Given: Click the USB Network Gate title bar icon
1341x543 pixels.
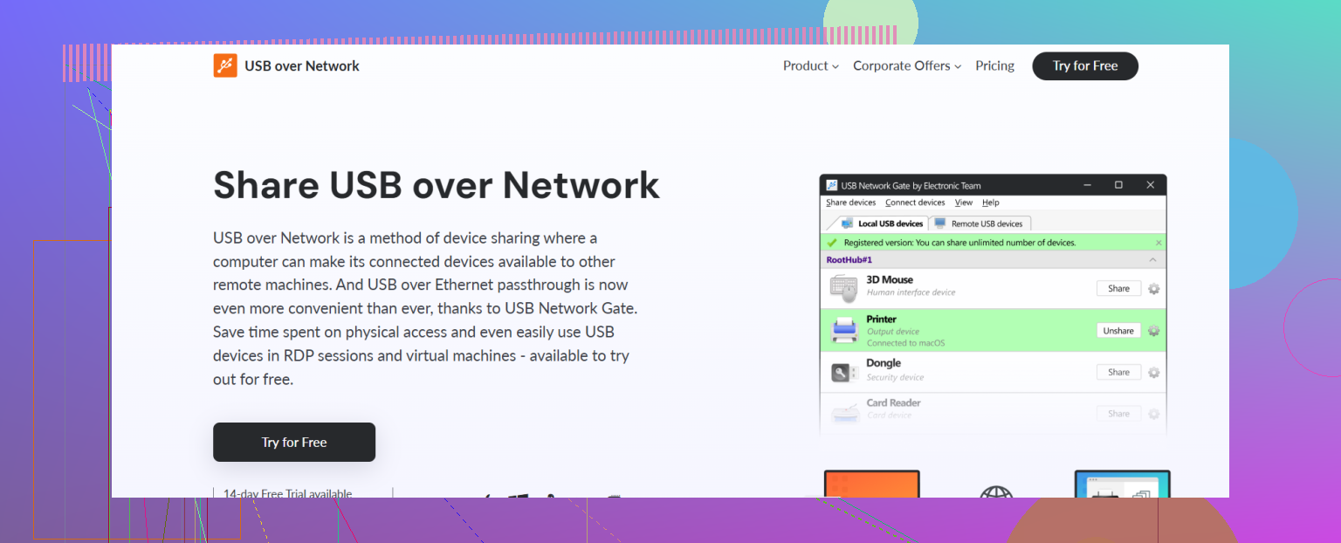Looking at the screenshot, I should [x=832, y=184].
